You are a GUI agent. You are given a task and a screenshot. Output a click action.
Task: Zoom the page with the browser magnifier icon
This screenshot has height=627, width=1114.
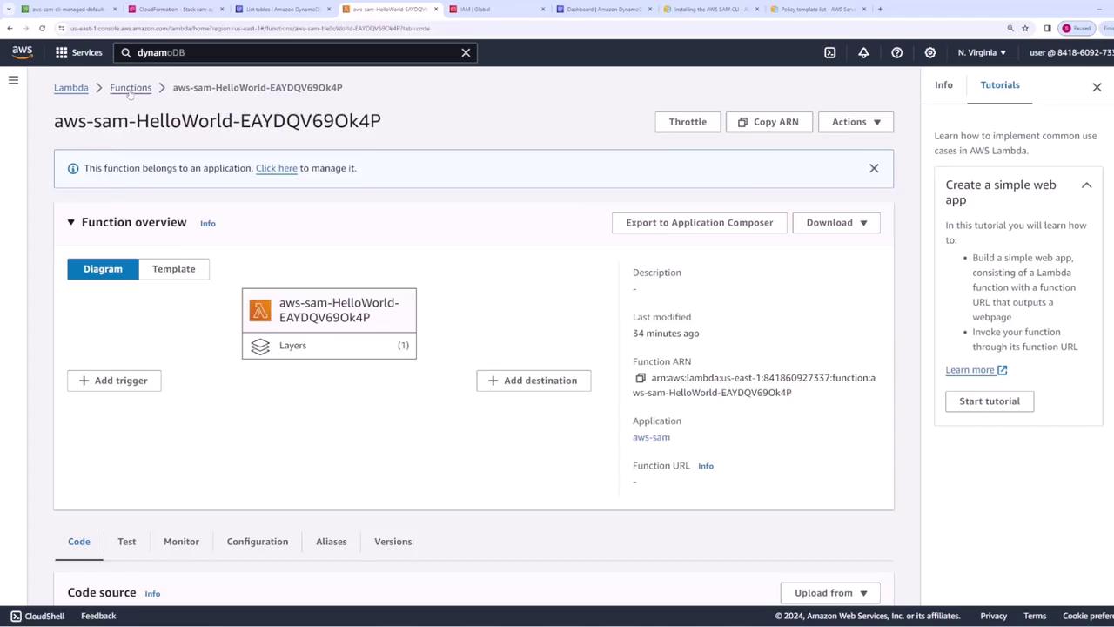[x=1010, y=28]
